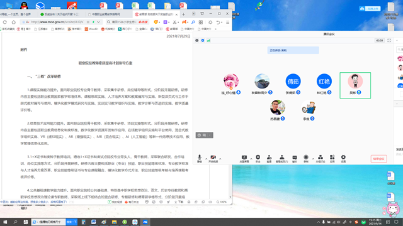This screenshot has width=403, height=226.
Task: Open the Security (安全) shield icon
Action: 258,159
